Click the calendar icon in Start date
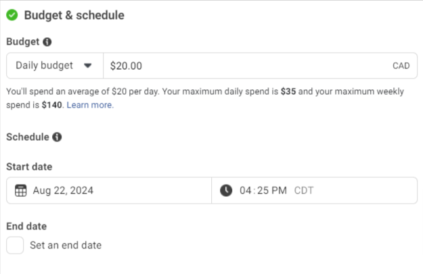Image resolution: width=423 pixels, height=274 pixels. point(21,191)
